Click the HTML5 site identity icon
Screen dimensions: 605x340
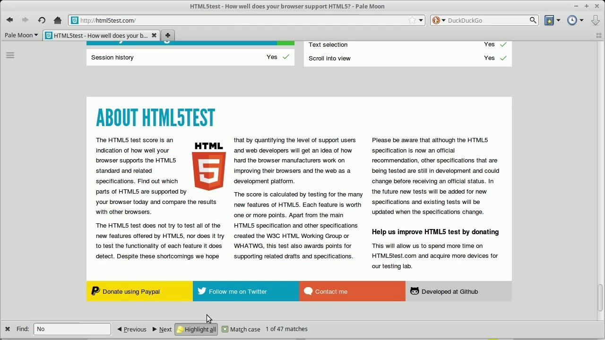(75, 20)
